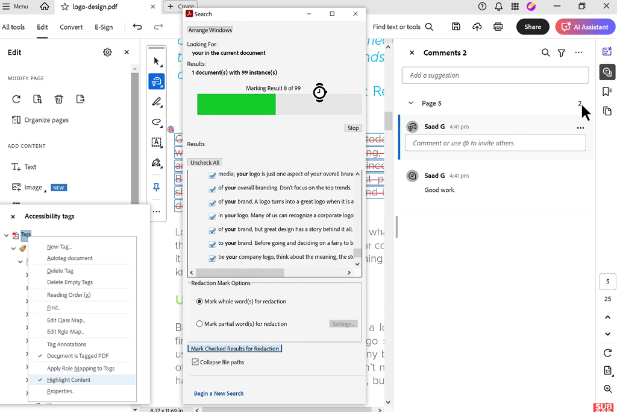The image size is (617, 412).
Task: Click the Undo arrow icon
Action: [x=137, y=27]
